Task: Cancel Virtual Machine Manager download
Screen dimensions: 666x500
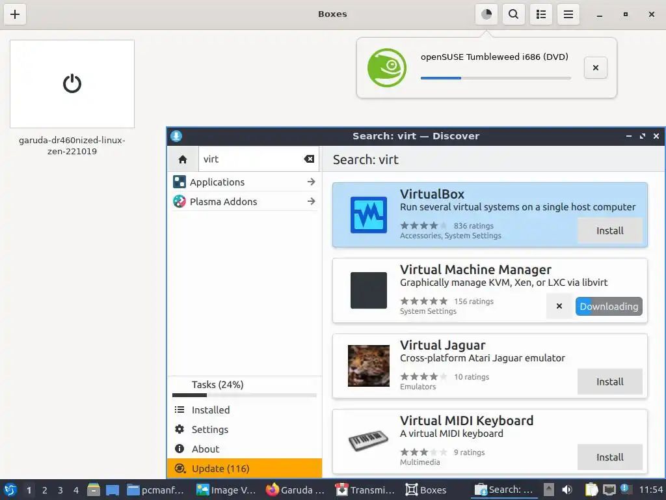Action: click(x=559, y=306)
